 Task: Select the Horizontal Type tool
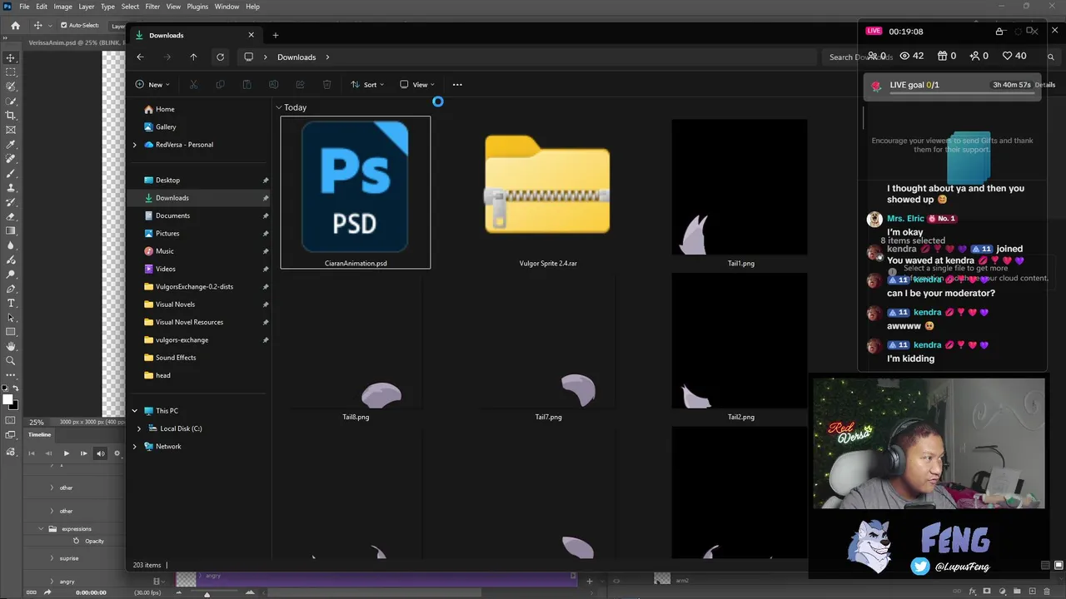(x=11, y=303)
